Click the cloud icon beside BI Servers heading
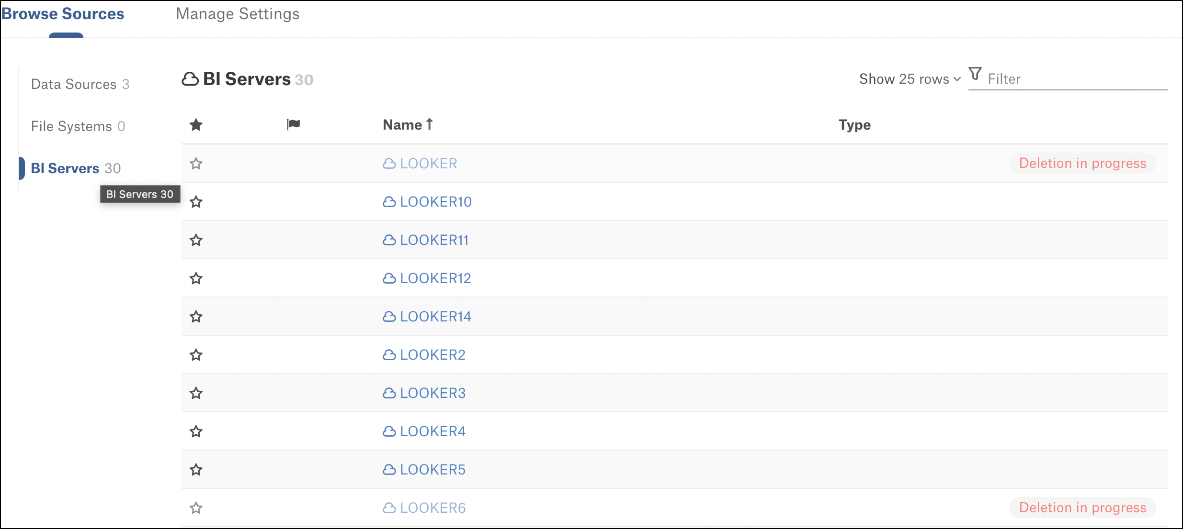Viewport: 1183px width, 529px height. click(x=190, y=79)
